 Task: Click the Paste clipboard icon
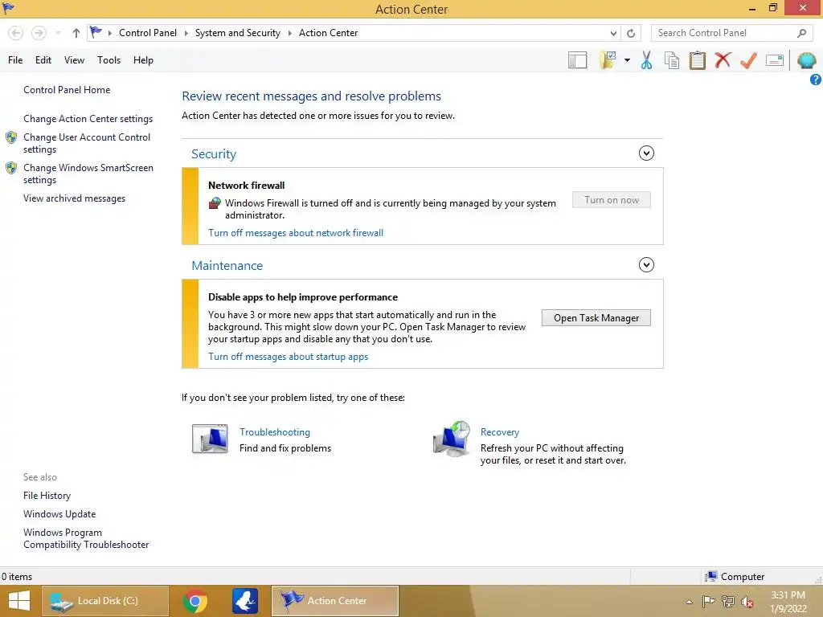(697, 60)
